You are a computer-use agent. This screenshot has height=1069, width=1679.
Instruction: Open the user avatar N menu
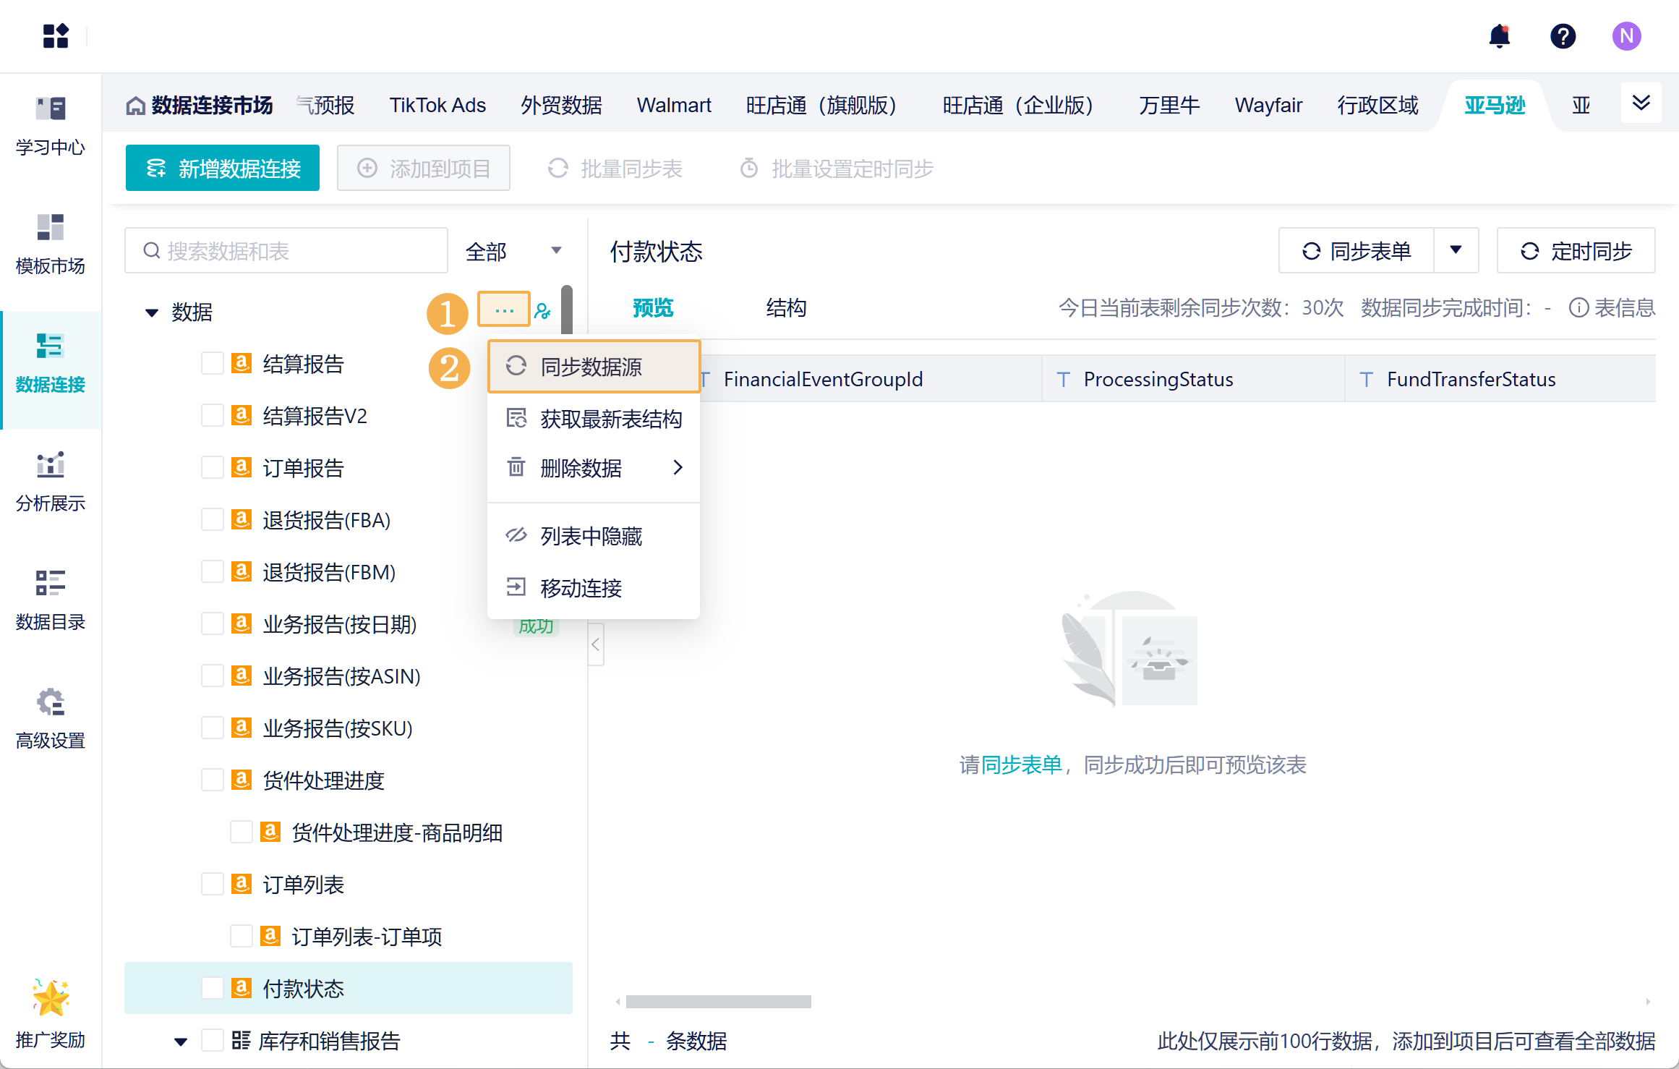1626,35
